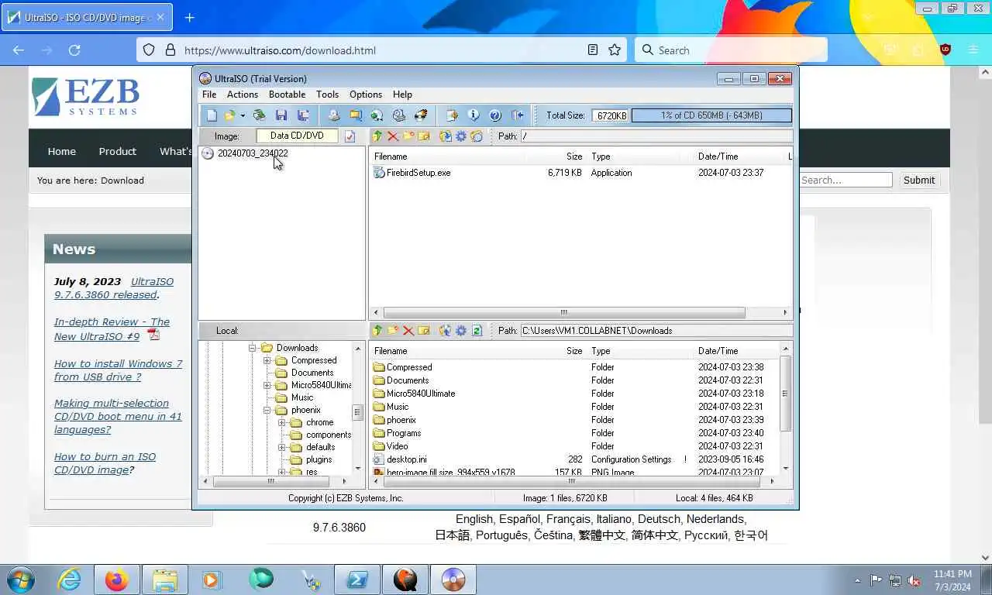The width and height of the screenshot is (992, 595).
Task: Click red Delete icon in image pane toolbar
Action: tap(393, 136)
